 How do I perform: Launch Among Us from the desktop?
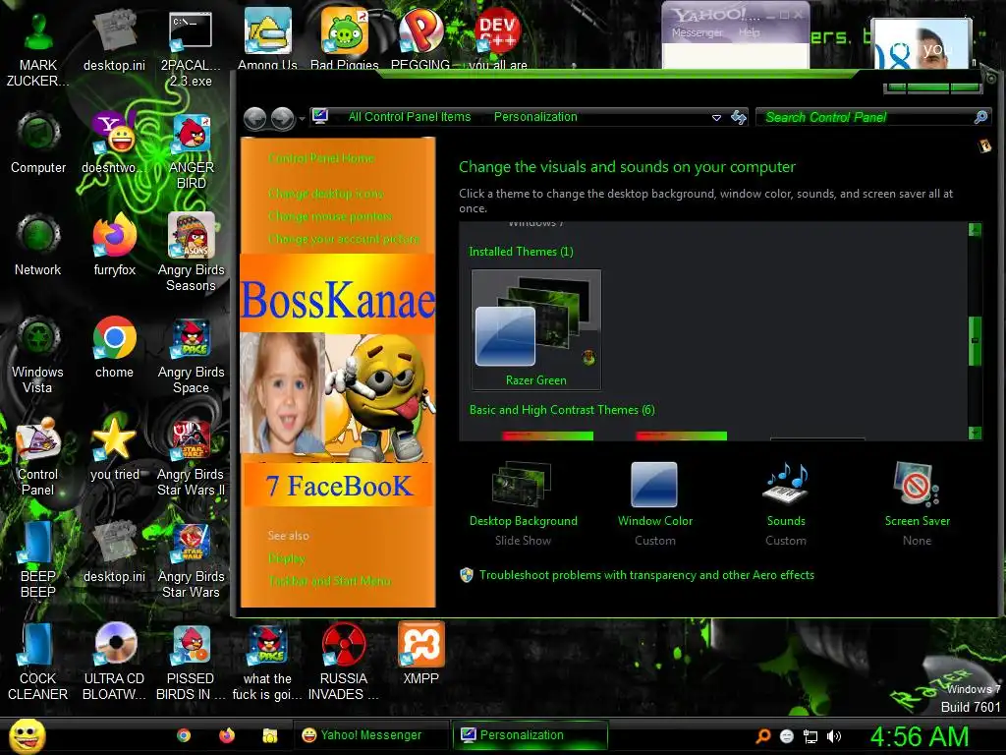tap(267, 38)
